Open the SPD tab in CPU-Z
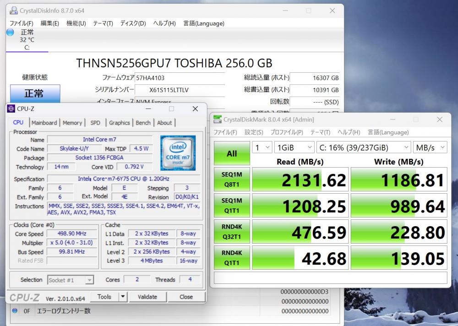Image resolution: width=458 pixels, height=326 pixels. [95, 123]
